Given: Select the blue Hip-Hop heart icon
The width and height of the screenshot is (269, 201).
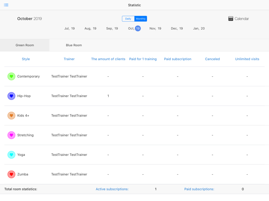Looking at the screenshot, I should (x=11, y=96).
